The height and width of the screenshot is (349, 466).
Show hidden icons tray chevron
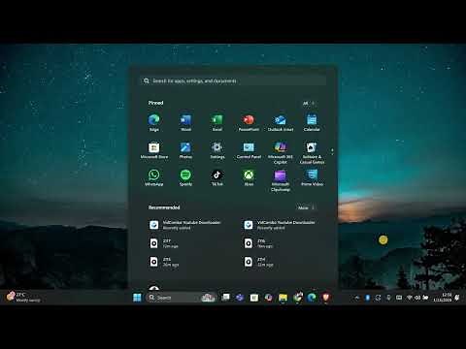[357, 298]
